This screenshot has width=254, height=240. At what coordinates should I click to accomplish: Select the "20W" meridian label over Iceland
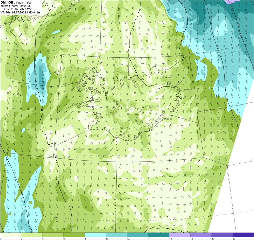tap(117, 102)
